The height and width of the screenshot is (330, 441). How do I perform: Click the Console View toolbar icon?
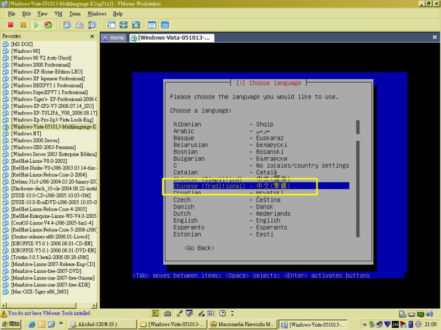165,25
